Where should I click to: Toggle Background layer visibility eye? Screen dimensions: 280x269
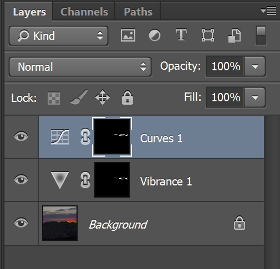coord(21,223)
